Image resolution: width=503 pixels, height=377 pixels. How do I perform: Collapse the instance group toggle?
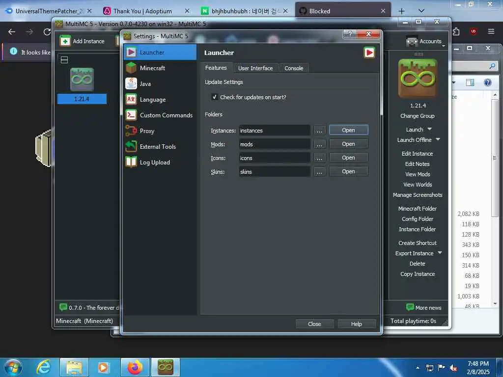click(x=64, y=60)
